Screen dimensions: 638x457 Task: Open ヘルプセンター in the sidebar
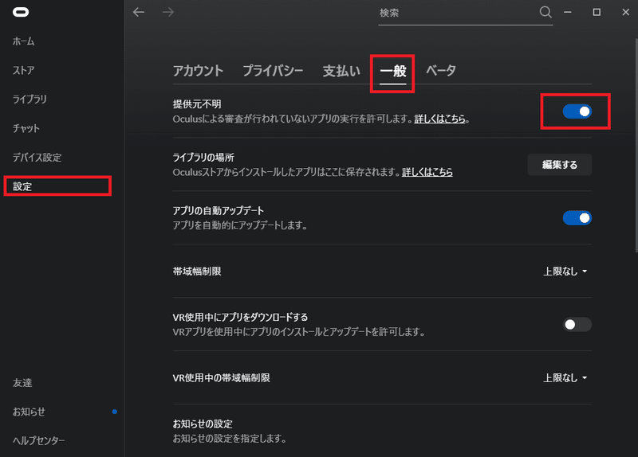[x=38, y=441]
